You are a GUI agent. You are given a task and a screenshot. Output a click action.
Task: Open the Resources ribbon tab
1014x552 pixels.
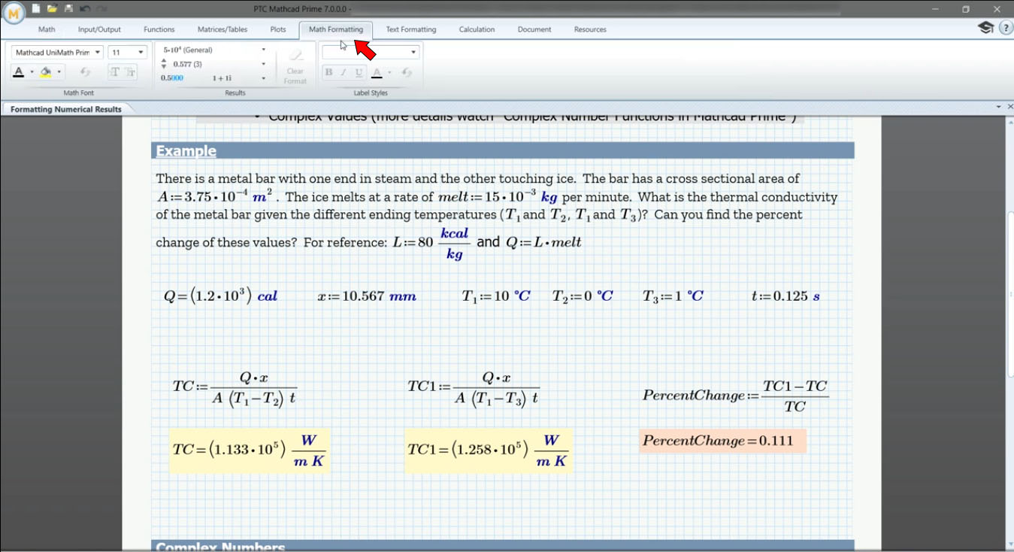[590, 29]
